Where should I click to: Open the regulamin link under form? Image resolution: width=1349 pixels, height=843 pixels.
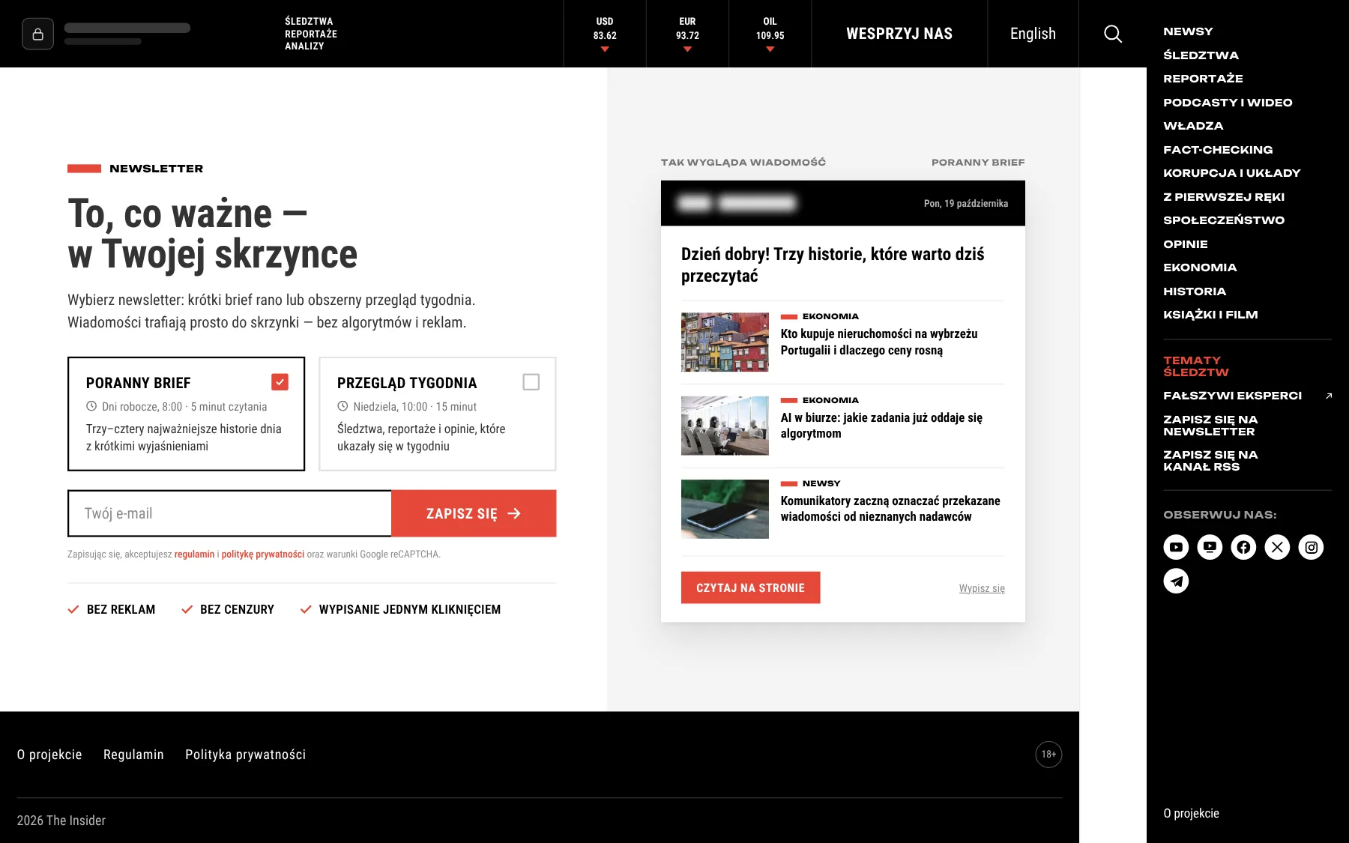point(194,555)
